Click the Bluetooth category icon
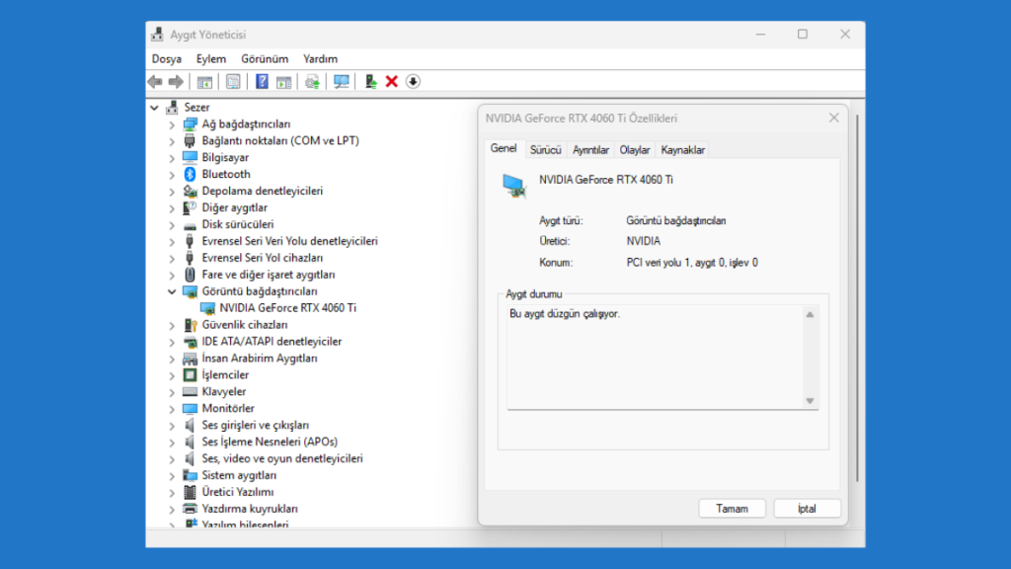Viewport: 1011px width, 569px height. tap(190, 174)
